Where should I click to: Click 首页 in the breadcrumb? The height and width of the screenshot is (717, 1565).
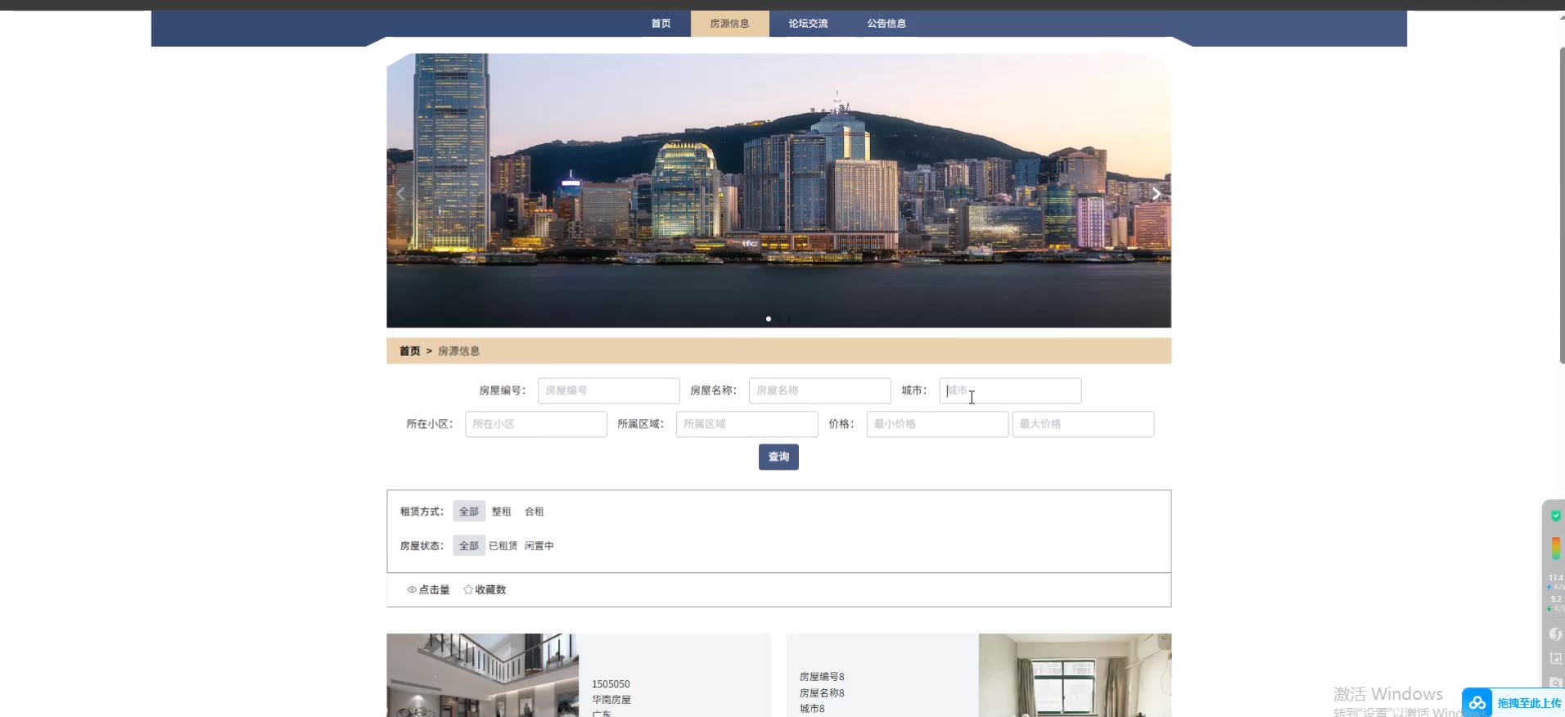pos(410,351)
